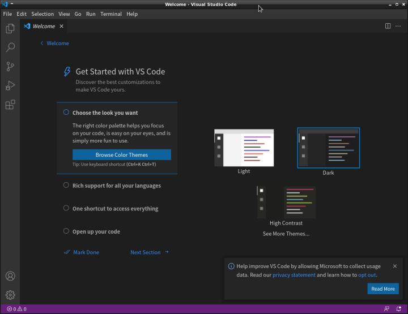Click 'Get Started with VS Code' heading
The width and height of the screenshot is (408, 314).
click(120, 71)
